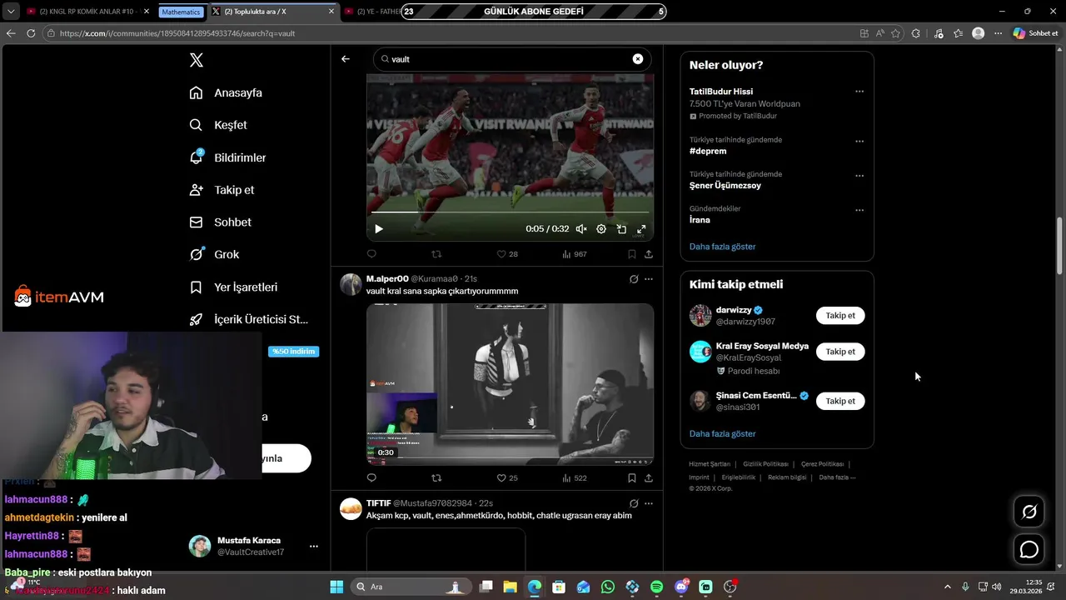This screenshot has height=600, width=1066.
Task: Open Sohbet et Copilot button
Action: click(x=1035, y=33)
